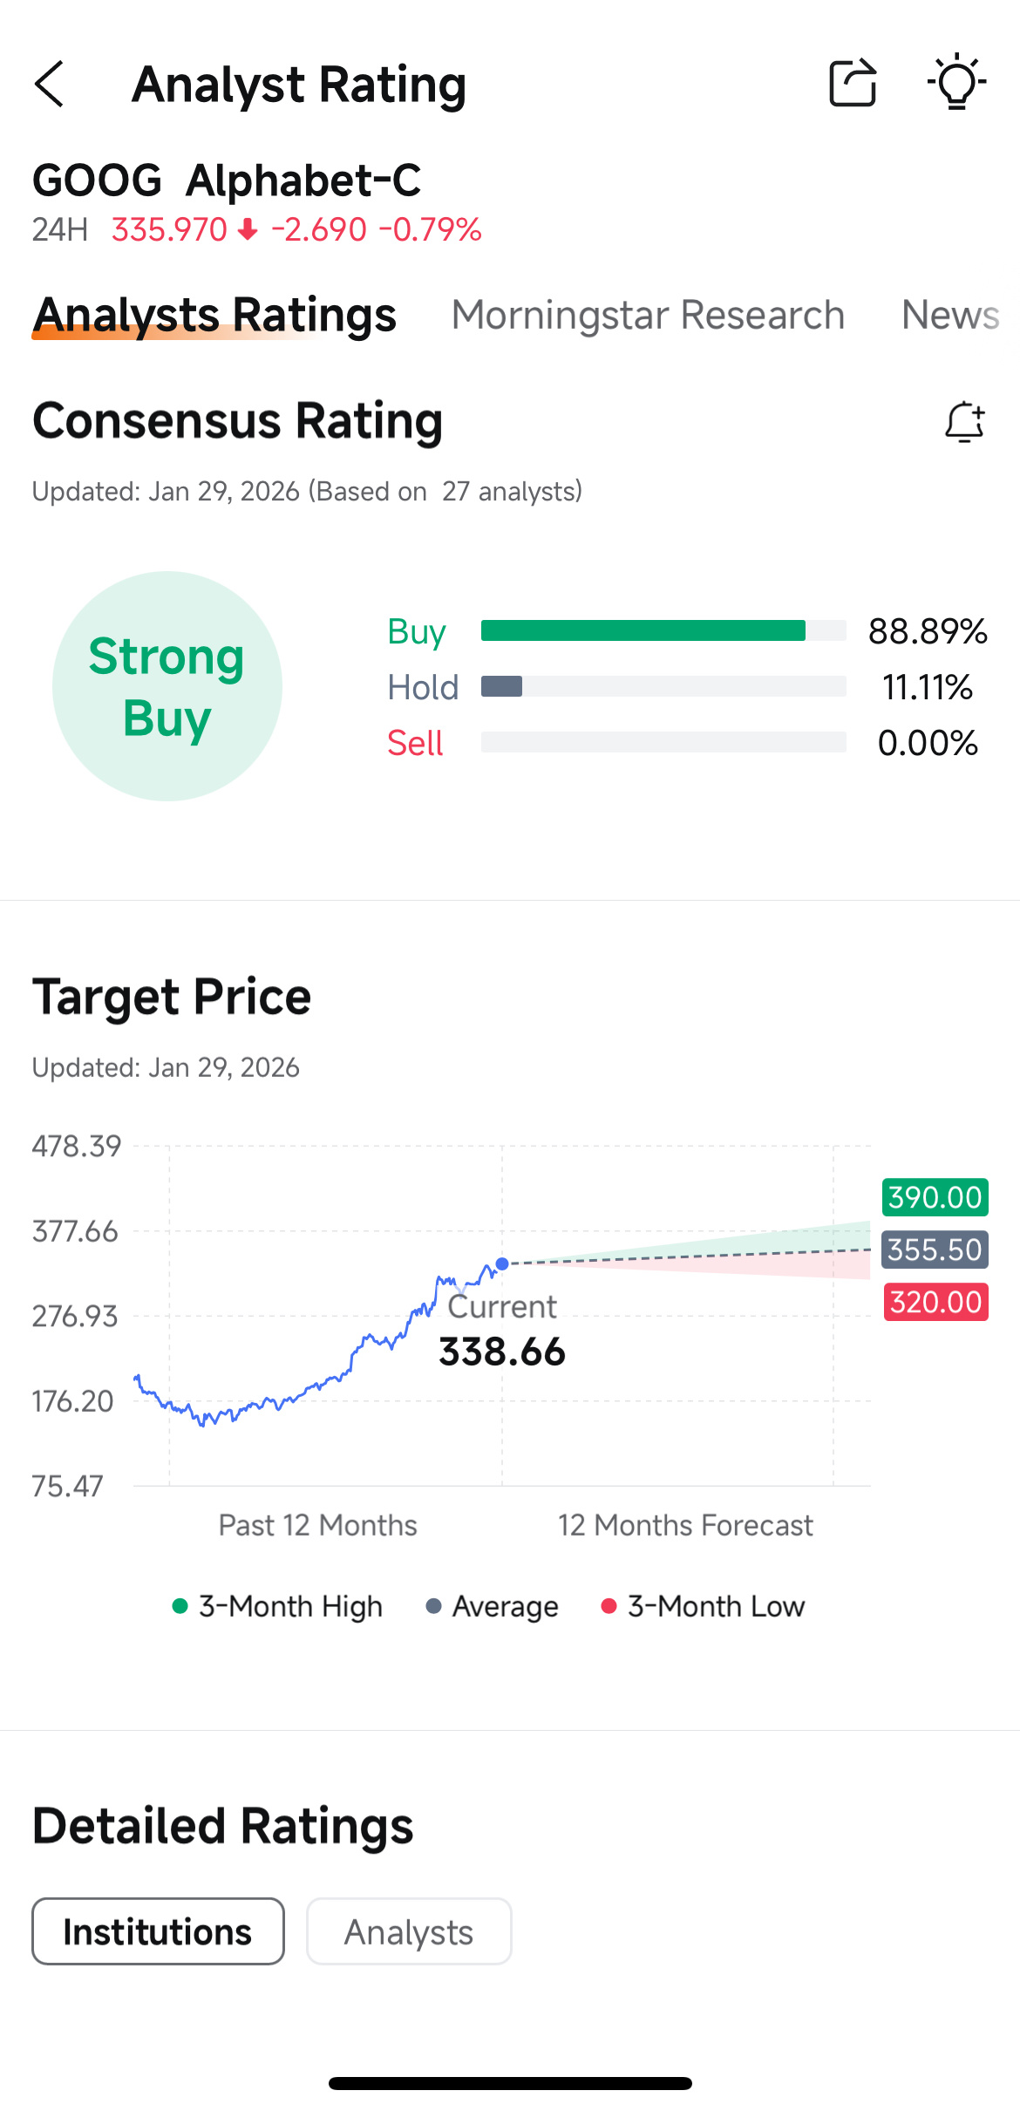This screenshot has width=1020, height=2111.
Task: Tap the 355.50 average target label
Action: tap(935, 1250)
